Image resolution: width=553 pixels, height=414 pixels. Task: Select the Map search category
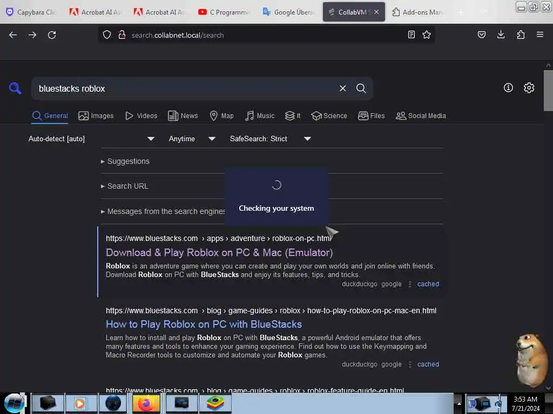[x=221, y=116]
